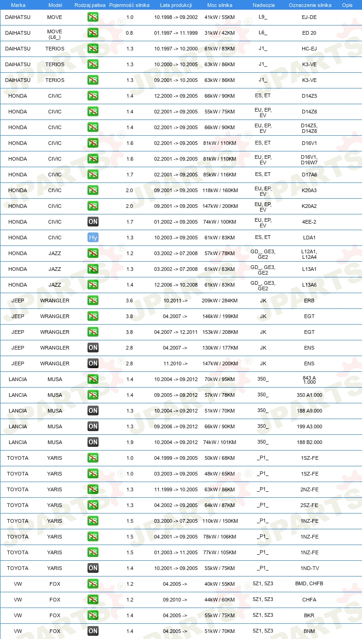Click the 1.9 engine capacity cell
The image size is (362, 639).
[x=129, y=442]
